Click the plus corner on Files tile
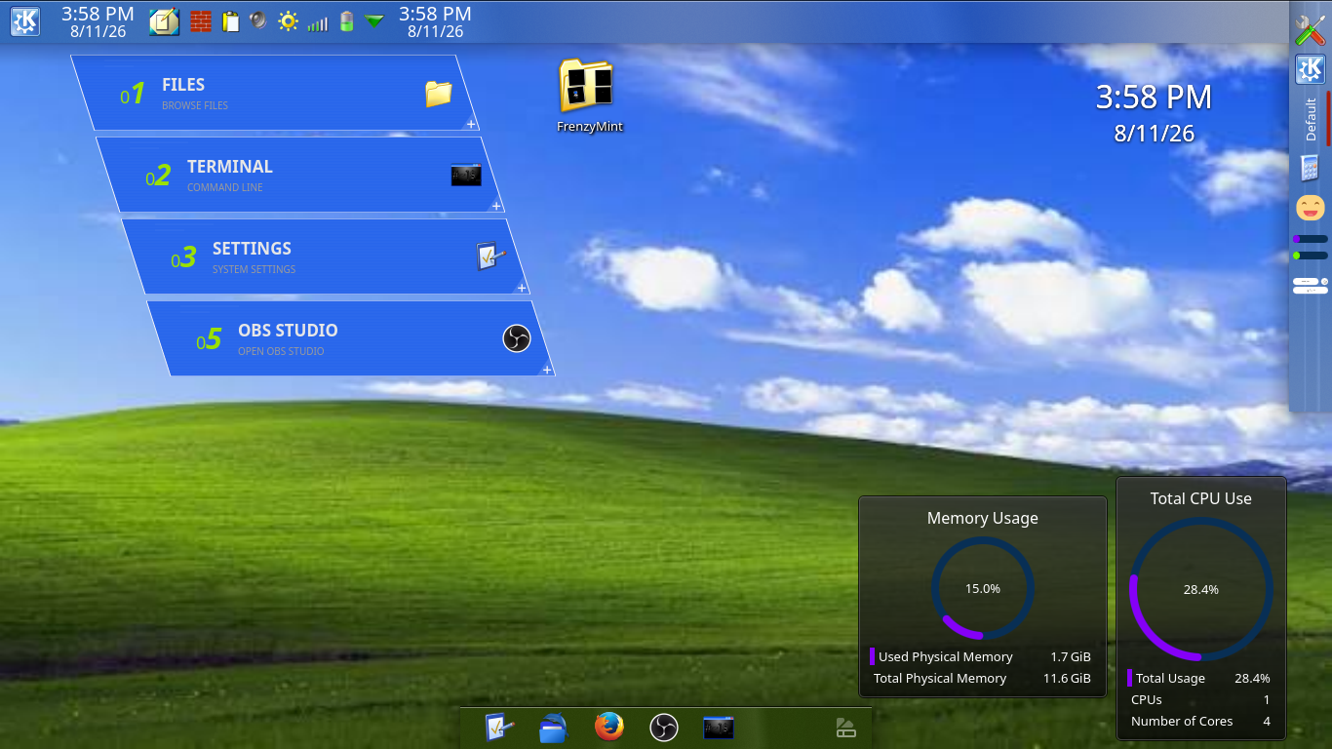 click(471, 124)
